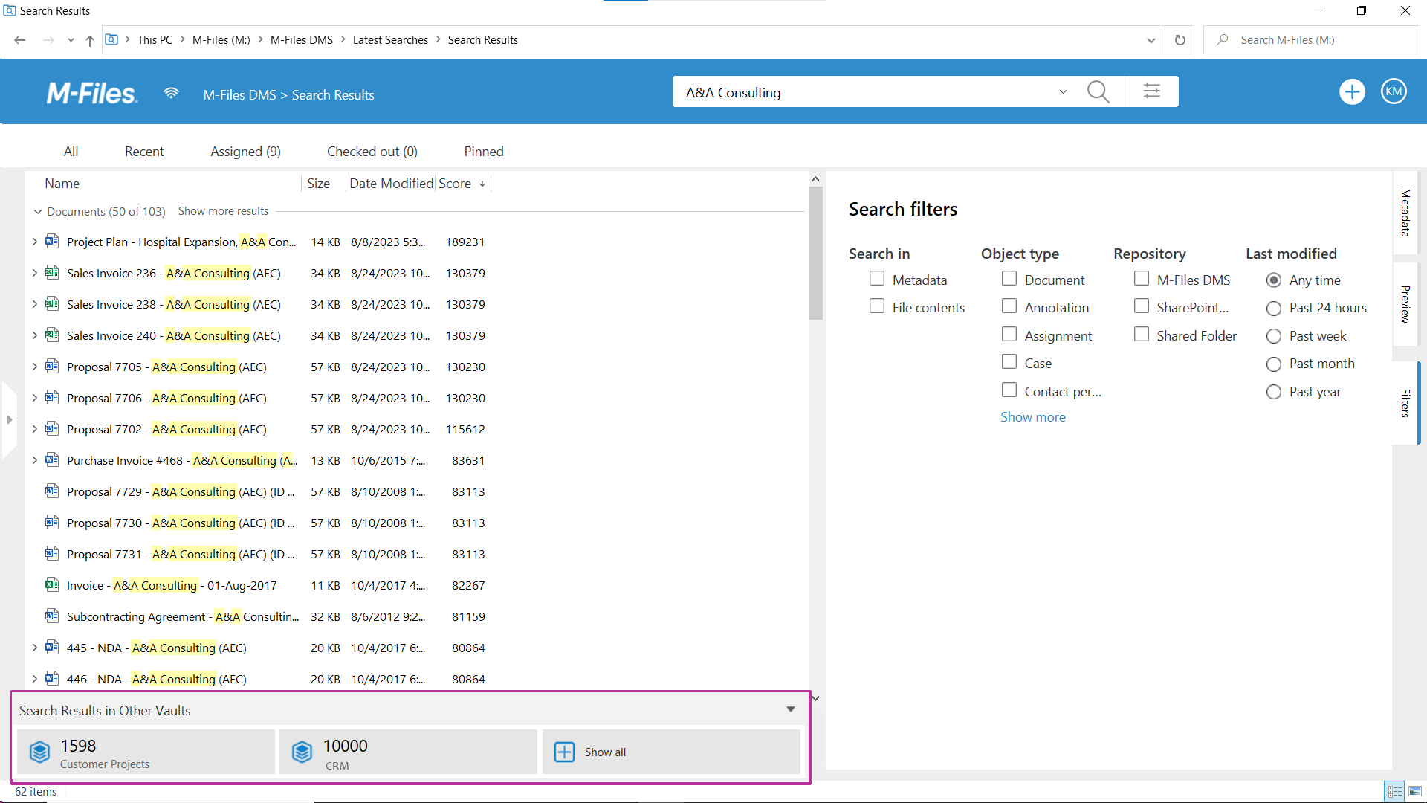Expand Proposal 7706 row

click(34, 398)
